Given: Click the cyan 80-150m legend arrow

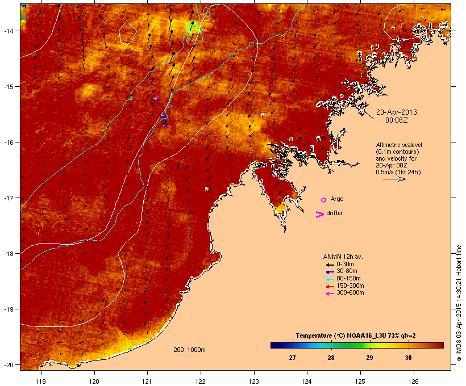Looking at the screenshot, I should 330,279.
